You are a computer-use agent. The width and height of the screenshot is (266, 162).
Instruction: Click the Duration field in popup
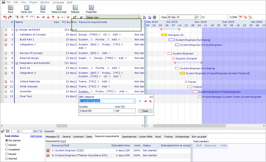click(96, 111)
